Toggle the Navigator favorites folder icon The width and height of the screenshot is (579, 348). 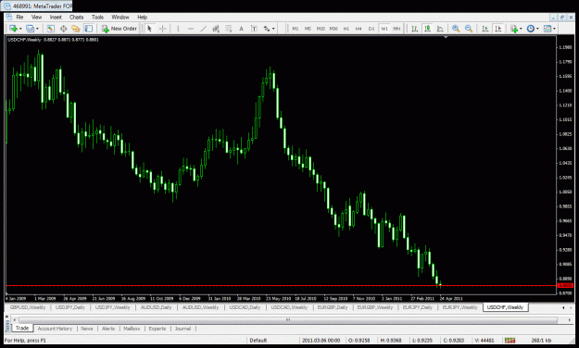click(76, 29)
